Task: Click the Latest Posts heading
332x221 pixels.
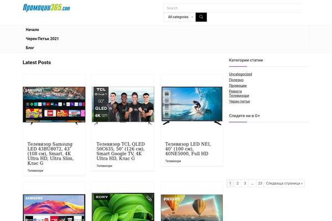Action: [37, 62]
